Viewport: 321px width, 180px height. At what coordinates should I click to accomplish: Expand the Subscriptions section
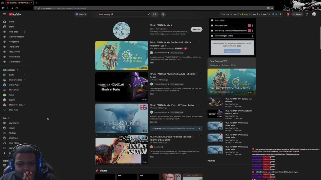click(10, 70)
